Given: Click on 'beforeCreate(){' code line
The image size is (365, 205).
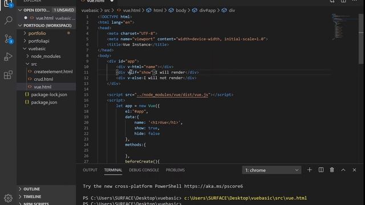Looking at the screenshot, I should point(142,161).
